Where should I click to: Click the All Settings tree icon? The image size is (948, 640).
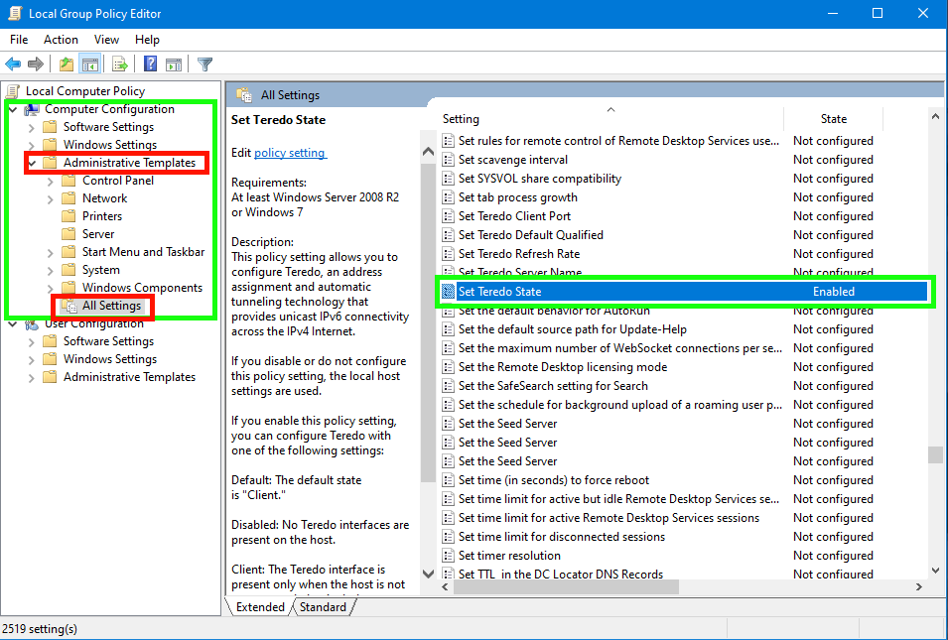[x=69, y=306]
